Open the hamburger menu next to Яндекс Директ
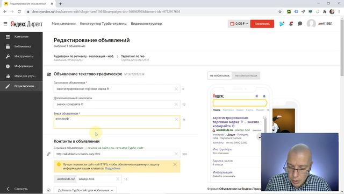 pos(5,24)
